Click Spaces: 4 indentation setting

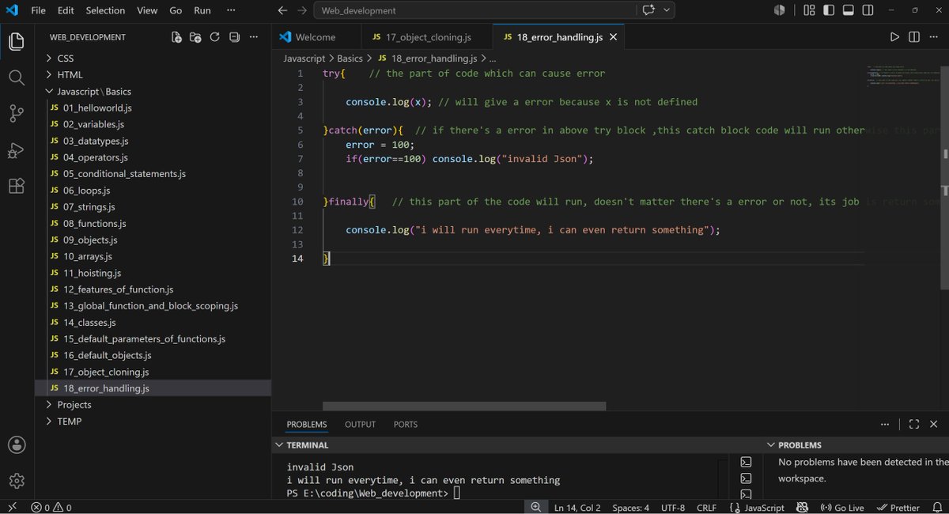pos(630,507)
